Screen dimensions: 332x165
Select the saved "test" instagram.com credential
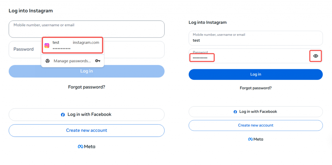[73, 45]
